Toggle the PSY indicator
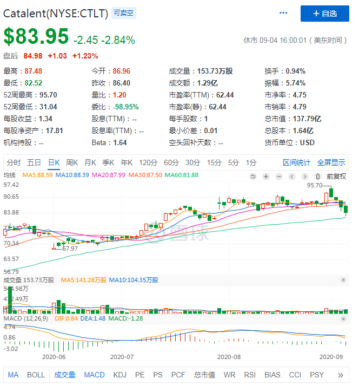The width and height of the screenshot is (359, 385). [317, 375]
